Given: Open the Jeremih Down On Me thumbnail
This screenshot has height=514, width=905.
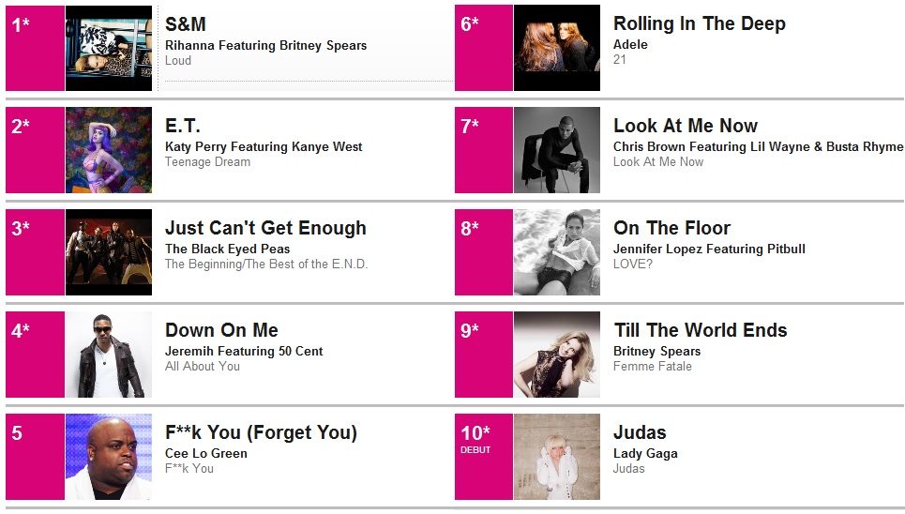Looking at the screenshot, I should tap(109, 355).
